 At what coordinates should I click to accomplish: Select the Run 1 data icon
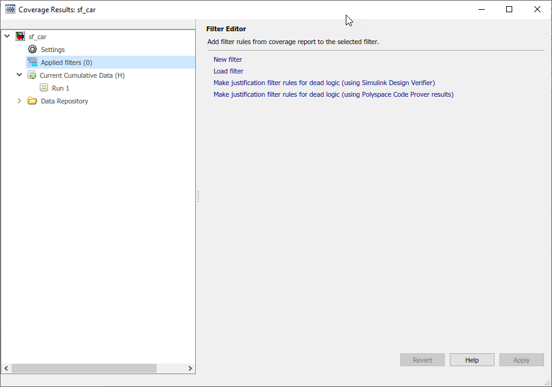coord(43,87)
